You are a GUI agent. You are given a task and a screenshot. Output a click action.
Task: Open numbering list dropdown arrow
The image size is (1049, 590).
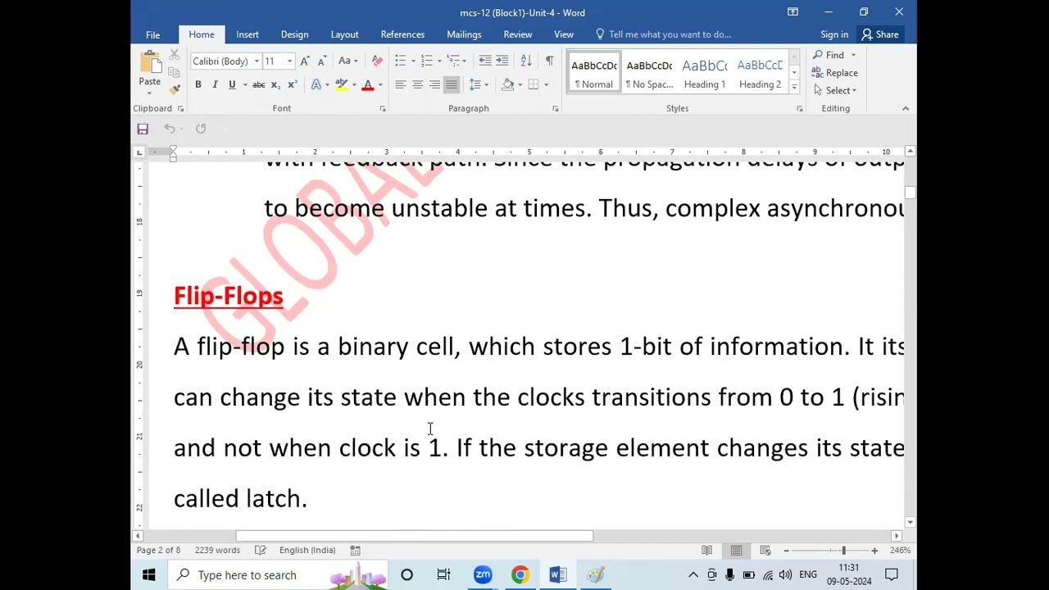click(439, 61)
